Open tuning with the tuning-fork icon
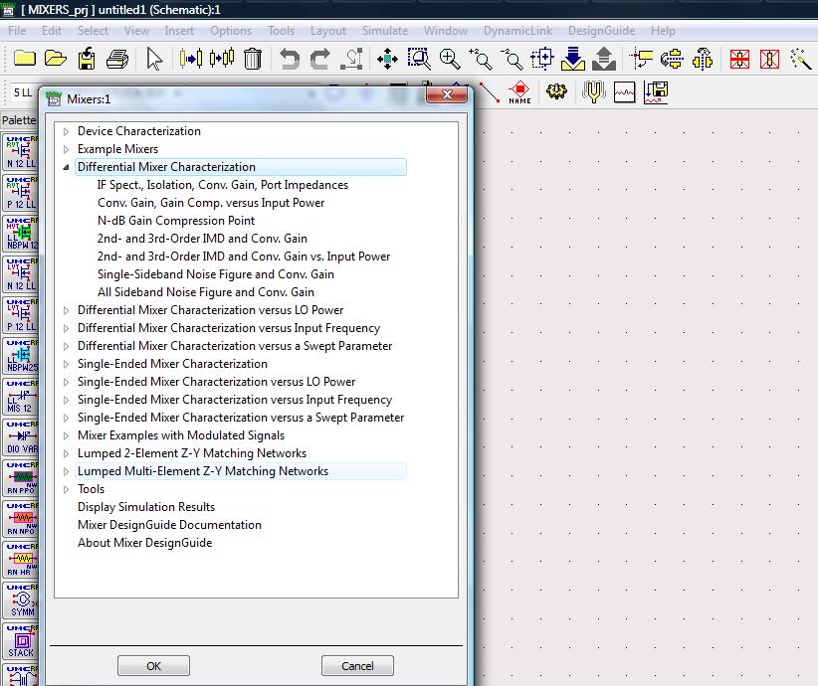 594,91
